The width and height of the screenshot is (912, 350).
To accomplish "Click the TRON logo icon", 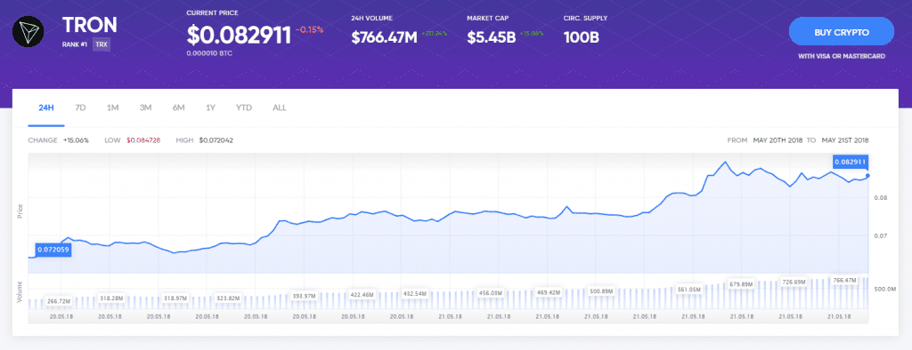I will 28,32.
